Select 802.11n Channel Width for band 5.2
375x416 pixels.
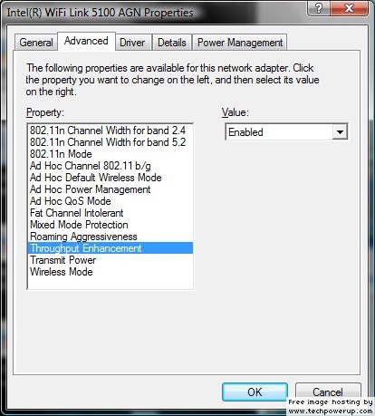[x=111, y=142]
